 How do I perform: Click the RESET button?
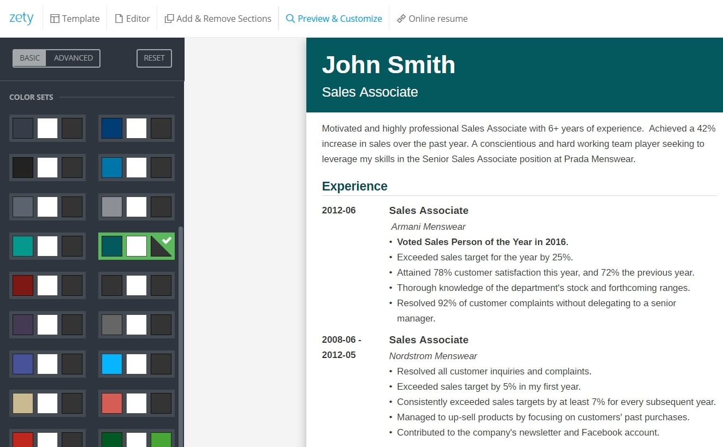coord(154,58)
